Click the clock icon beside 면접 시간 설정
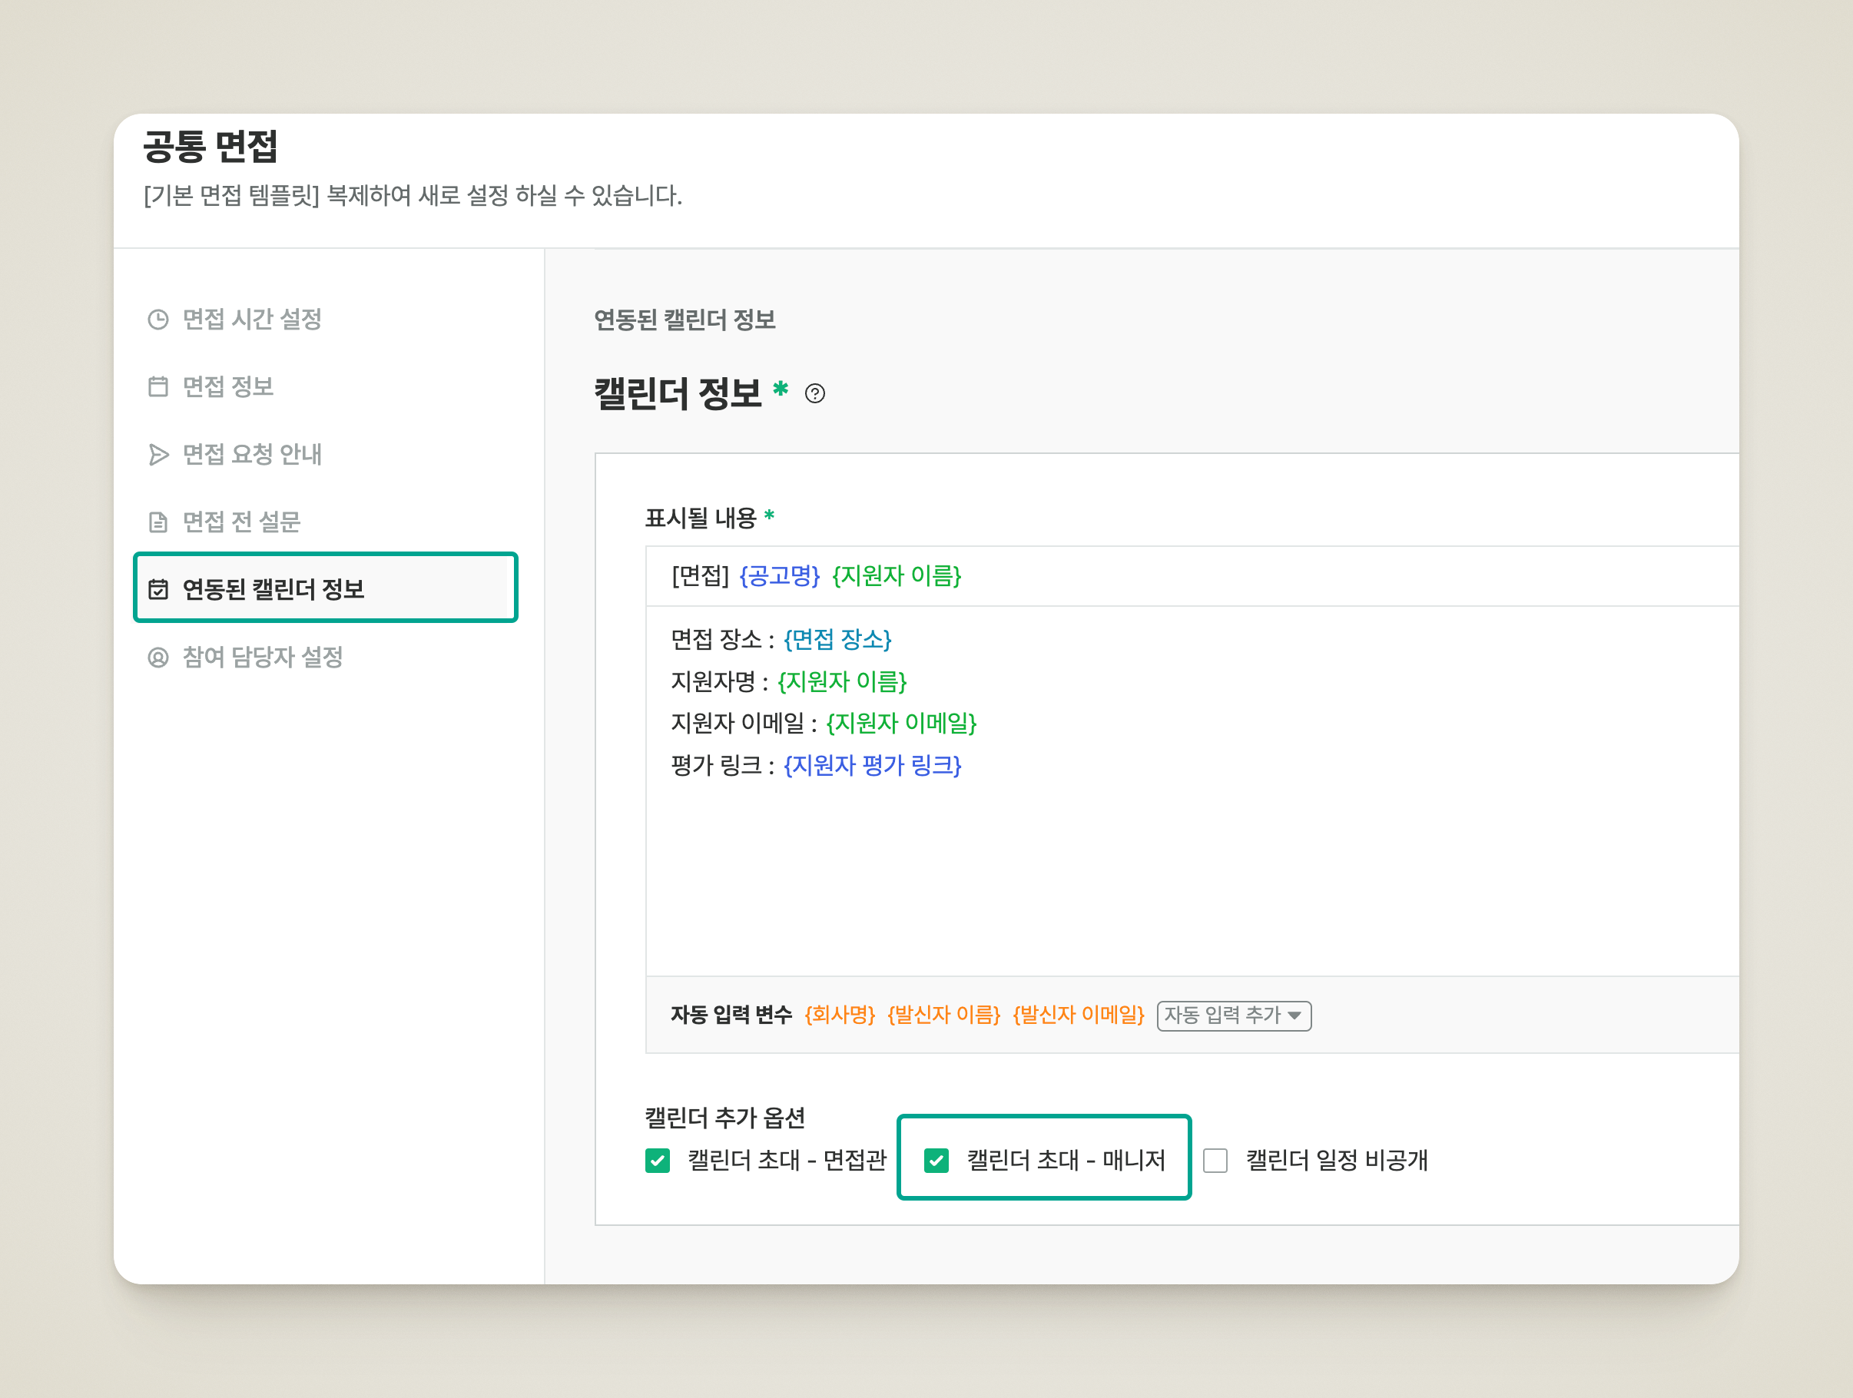 [158, 319]
